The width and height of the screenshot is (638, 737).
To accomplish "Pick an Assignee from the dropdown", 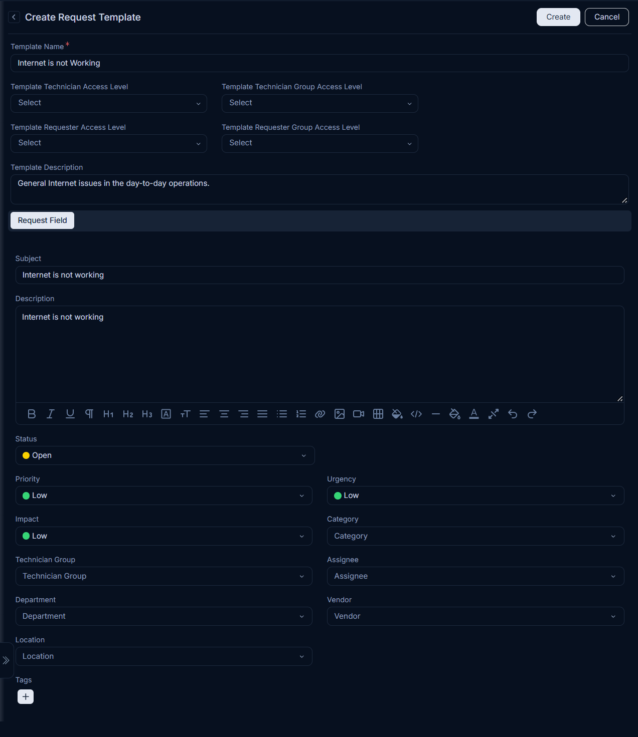I will tap(475, 576).
